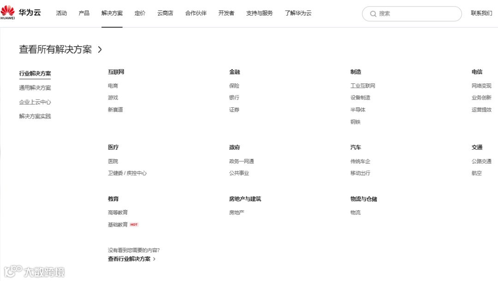This screenshot has height=281, width=498.
Task: Open the 房地产与建筑 category heading
Action: tap(245, 199)
